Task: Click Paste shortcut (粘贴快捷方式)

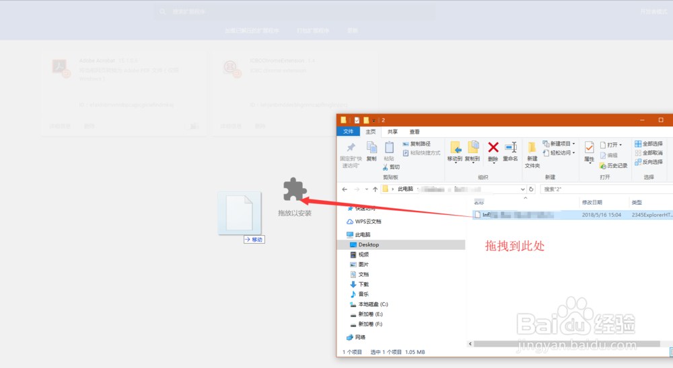Action: point(421,153)
